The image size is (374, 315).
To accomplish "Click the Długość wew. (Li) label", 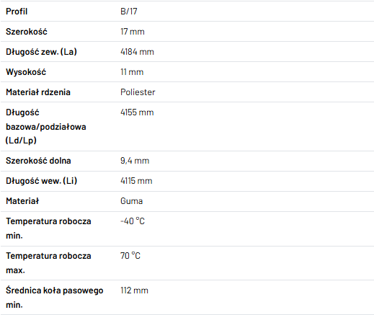I will click(x=42, y=181).
